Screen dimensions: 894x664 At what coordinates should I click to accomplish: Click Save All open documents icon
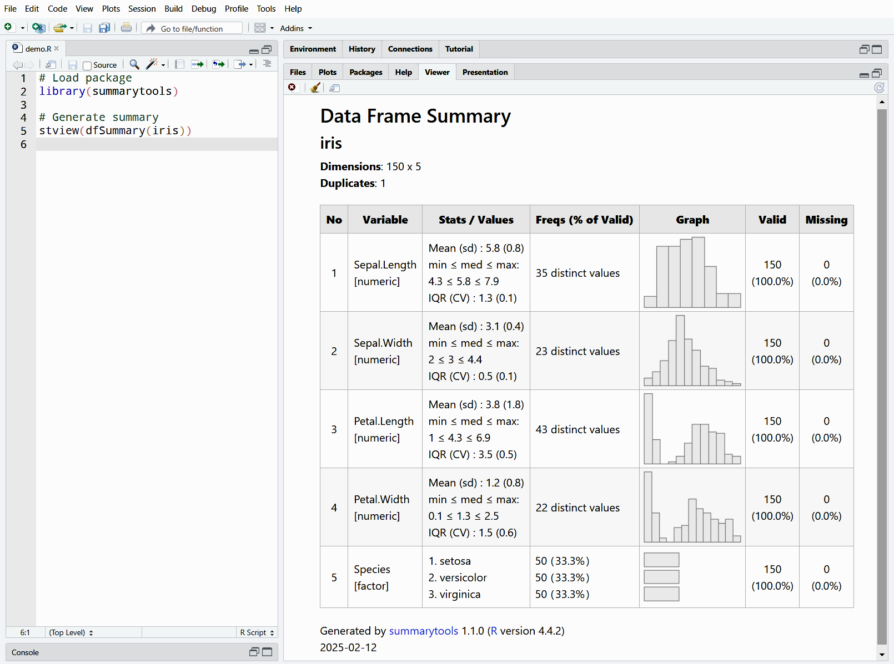[104, 28]
